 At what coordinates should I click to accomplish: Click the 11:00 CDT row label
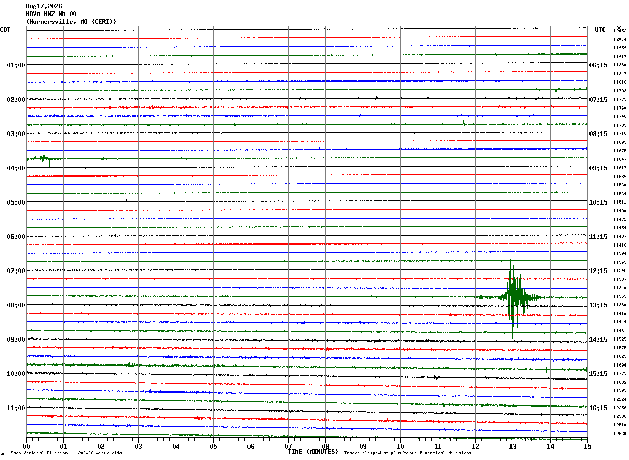pyautogui.click(x=16, y=408)
